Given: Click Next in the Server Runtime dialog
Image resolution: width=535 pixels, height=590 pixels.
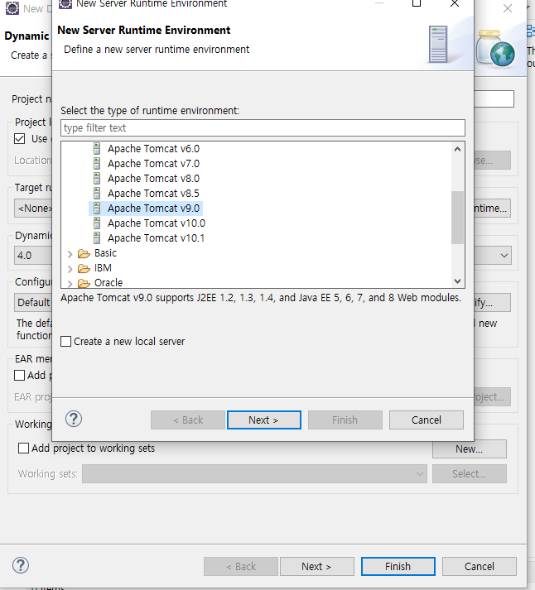Looking at the screenshot, I should [264, 420].
